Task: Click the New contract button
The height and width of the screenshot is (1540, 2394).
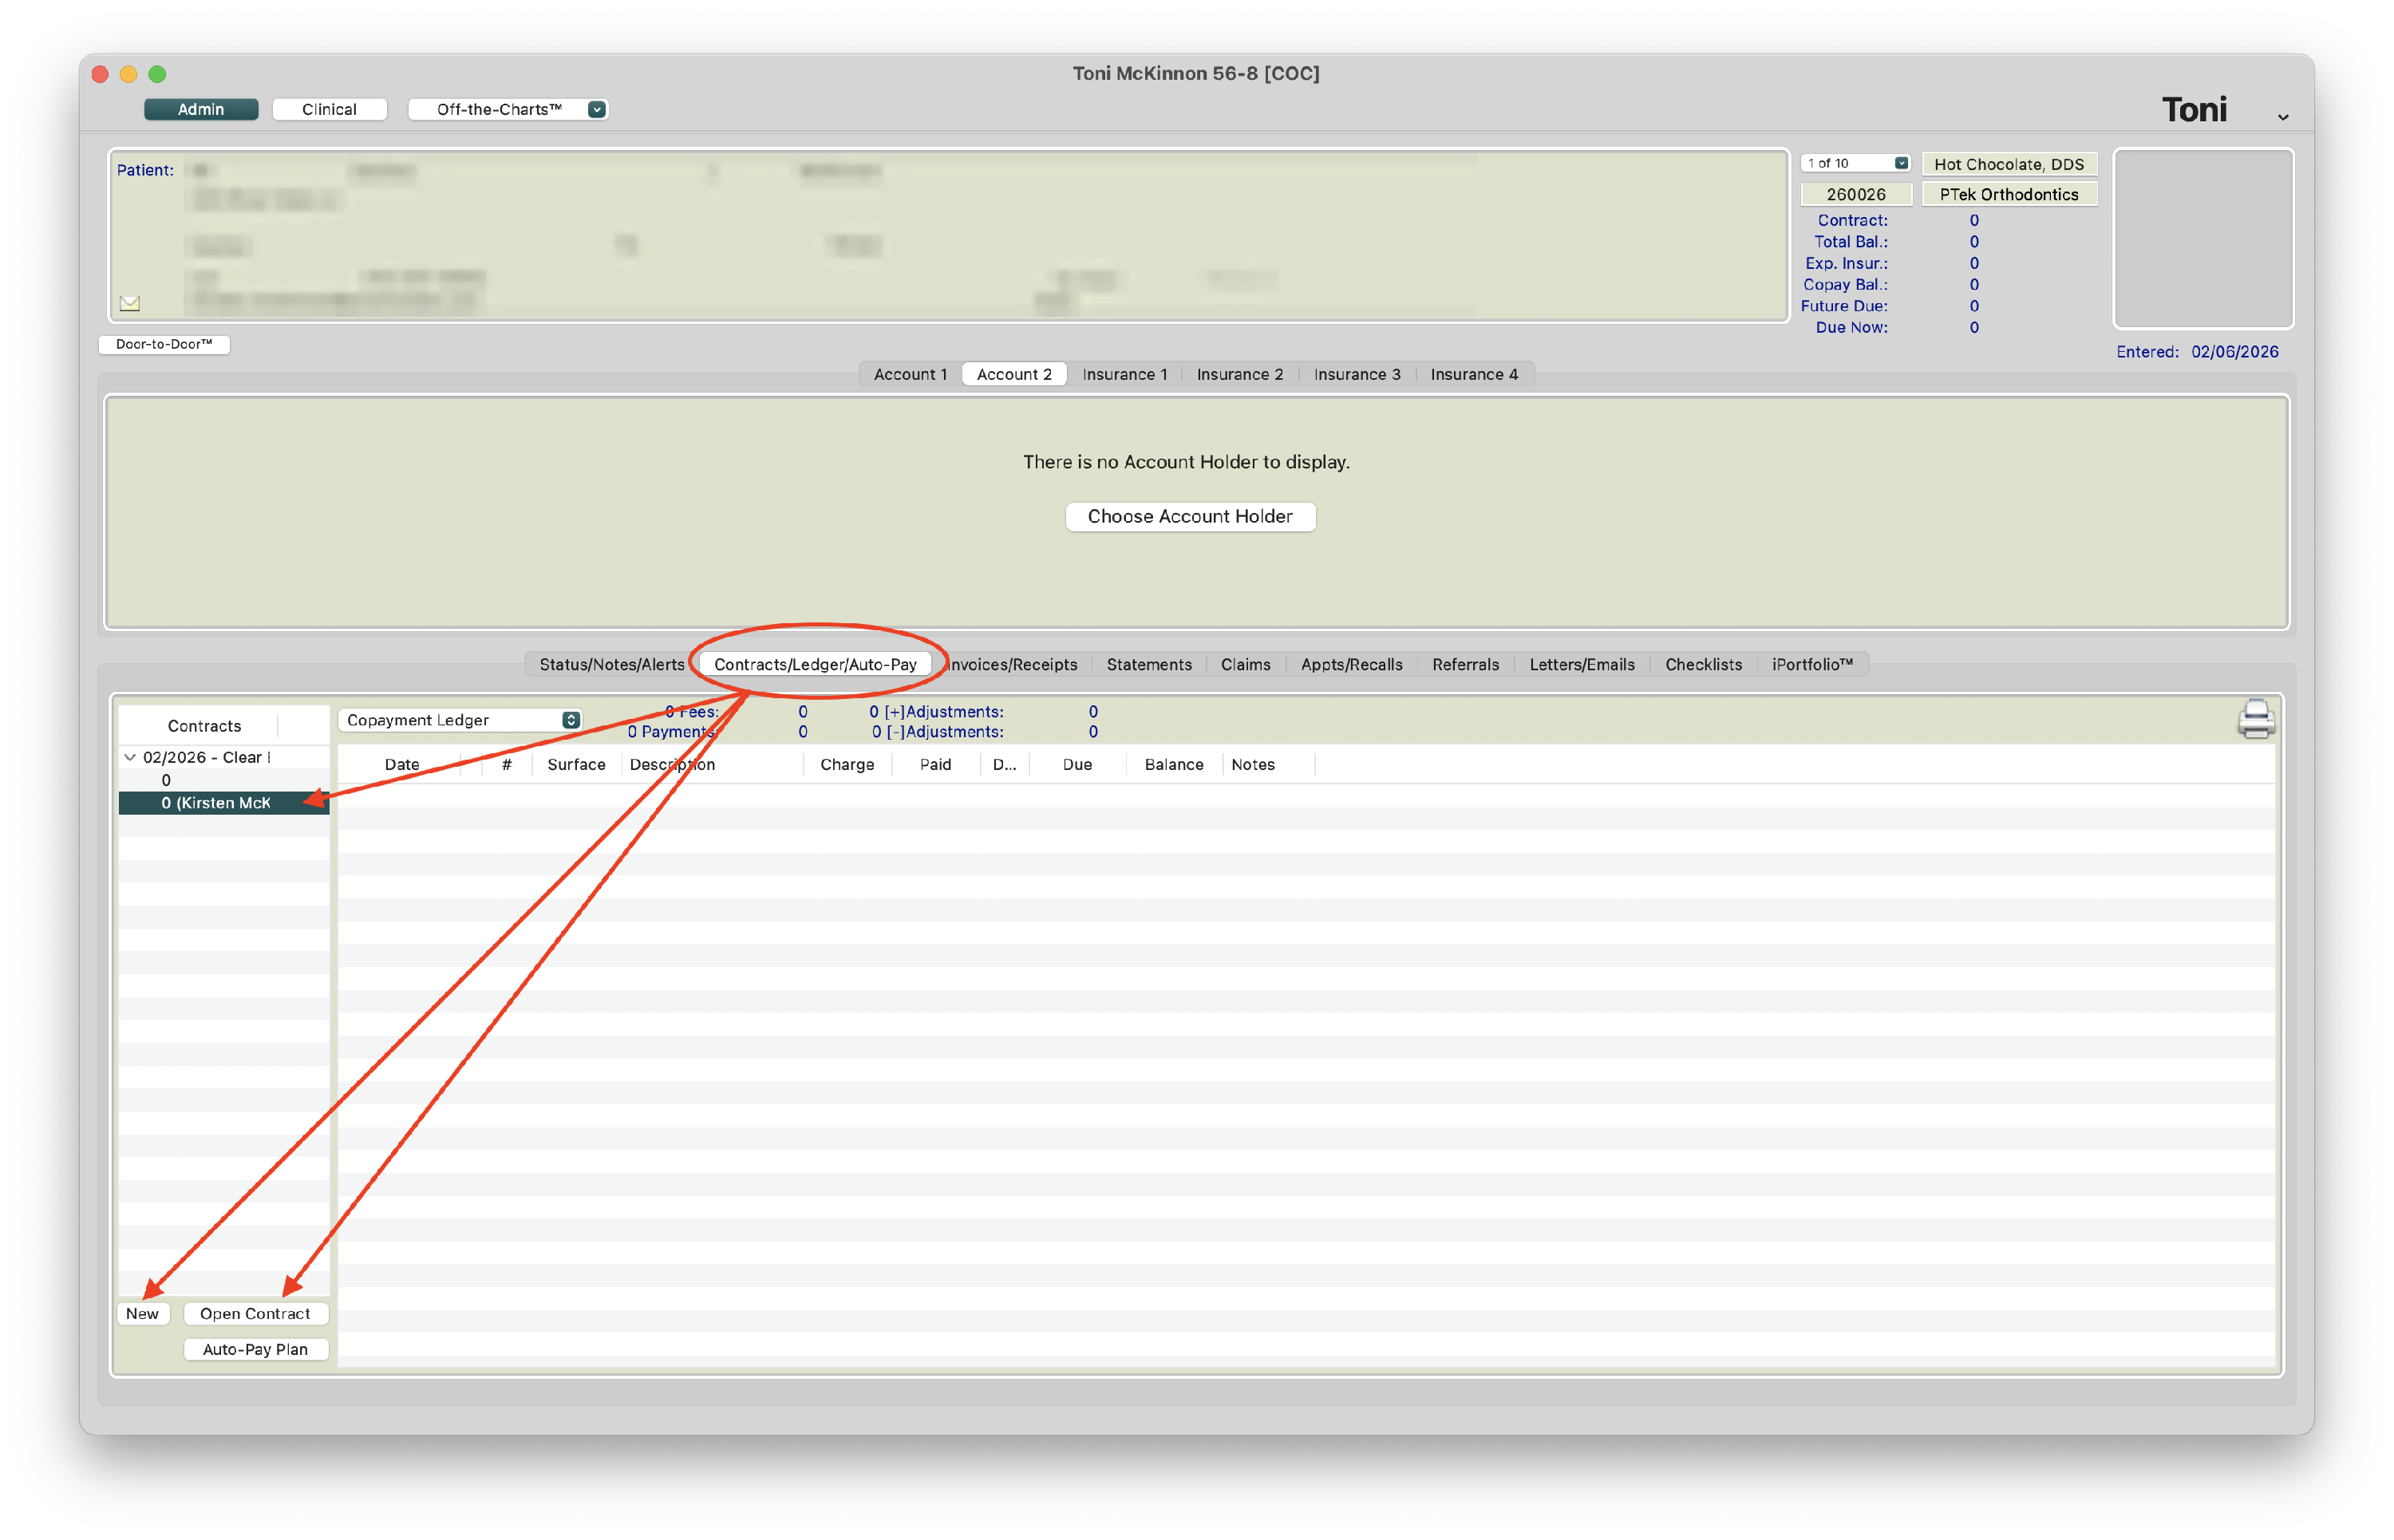Action: coord(142,1313)
